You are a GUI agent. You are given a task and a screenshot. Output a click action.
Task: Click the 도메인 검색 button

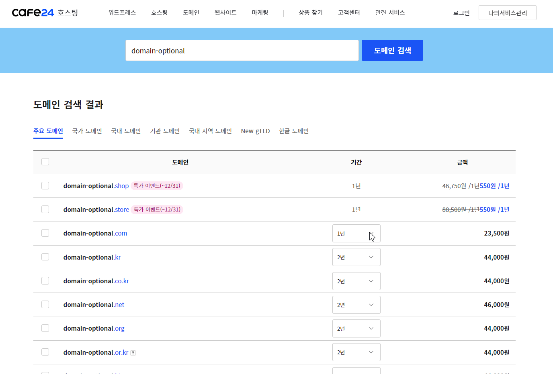point(392,51)
